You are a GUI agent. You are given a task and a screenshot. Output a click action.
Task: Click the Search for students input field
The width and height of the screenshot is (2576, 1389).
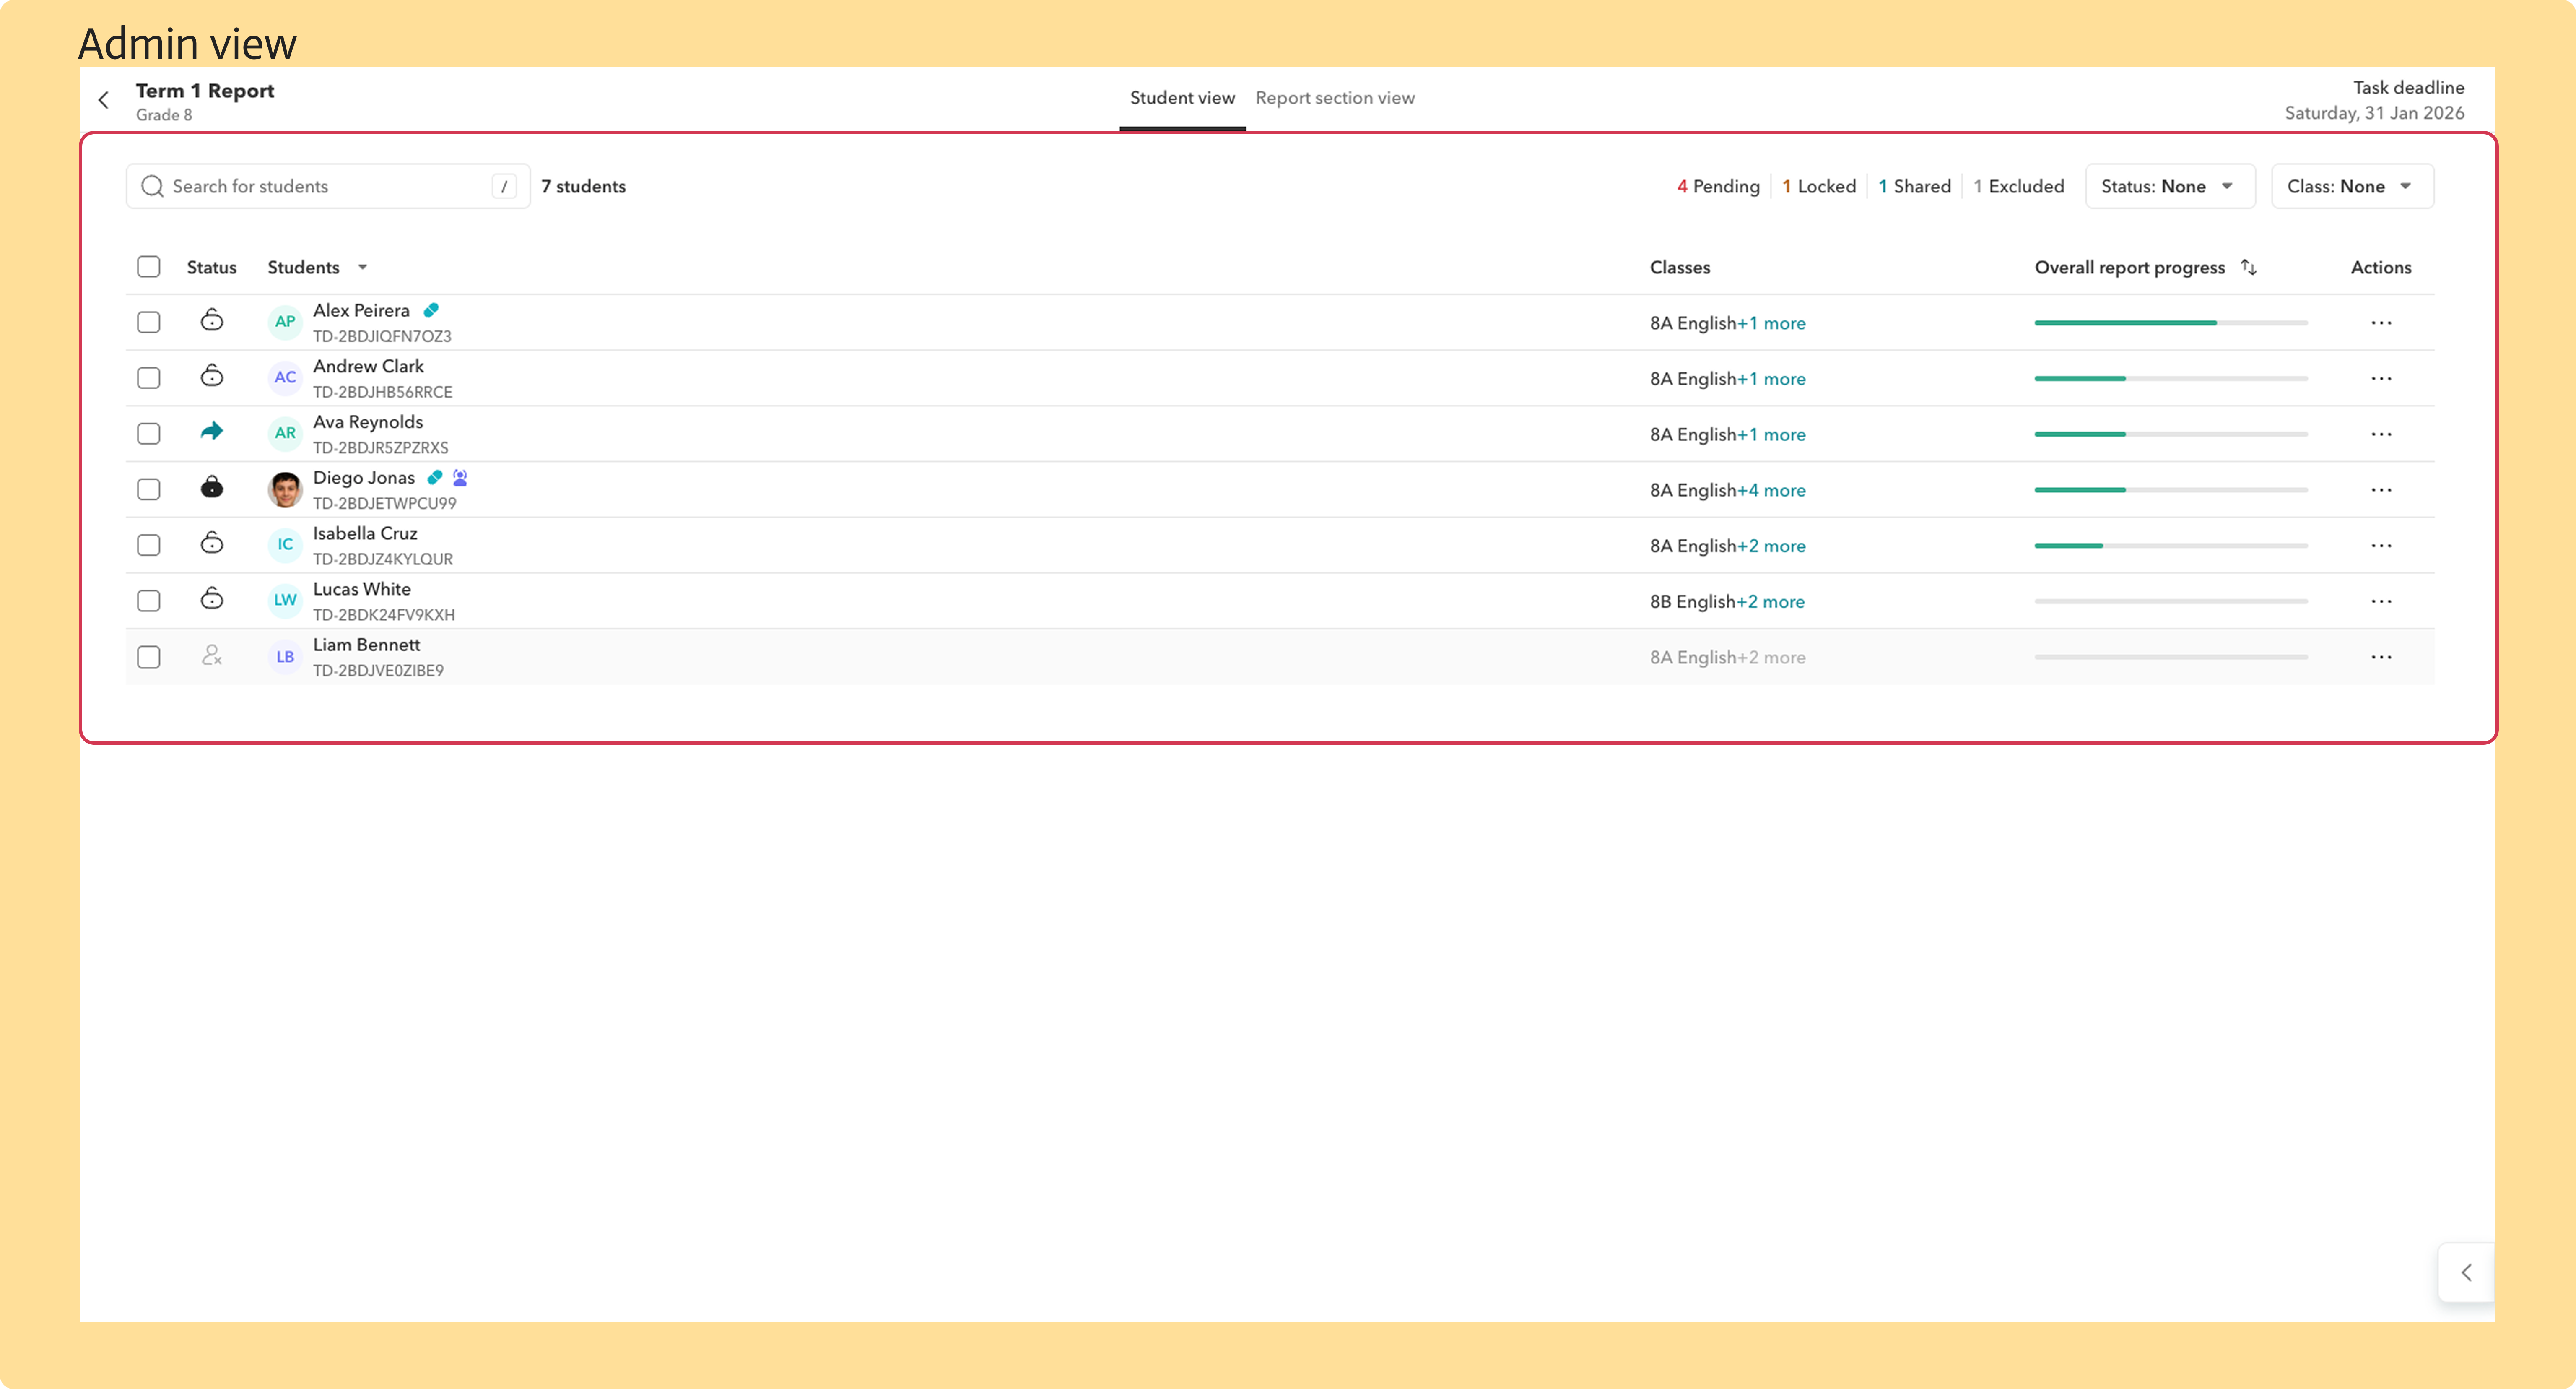pyautogui.click(x=328, y=186)
